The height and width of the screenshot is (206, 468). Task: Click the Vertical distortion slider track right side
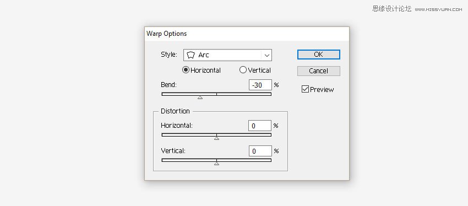(244, 160)
